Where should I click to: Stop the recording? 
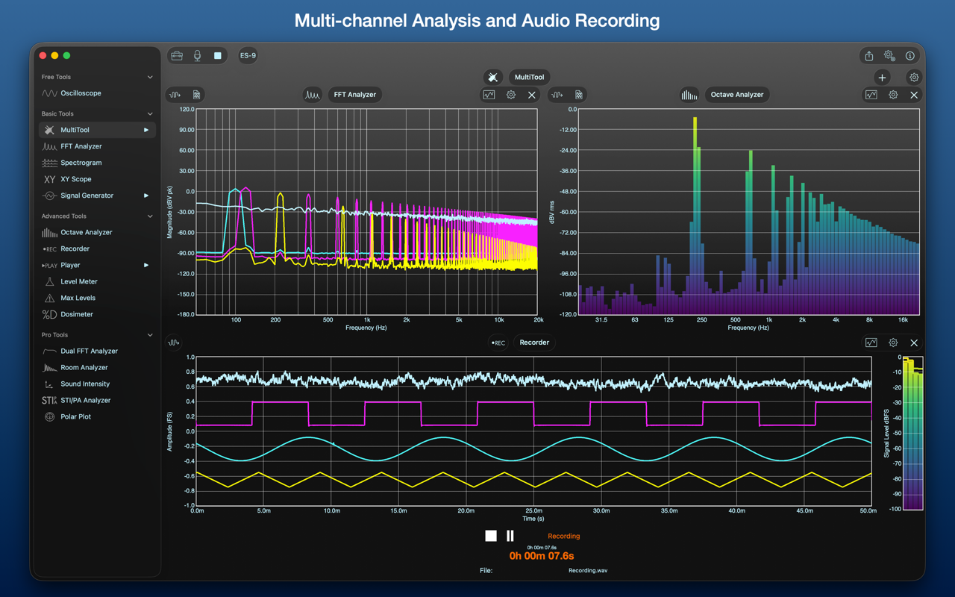point(490,536)
